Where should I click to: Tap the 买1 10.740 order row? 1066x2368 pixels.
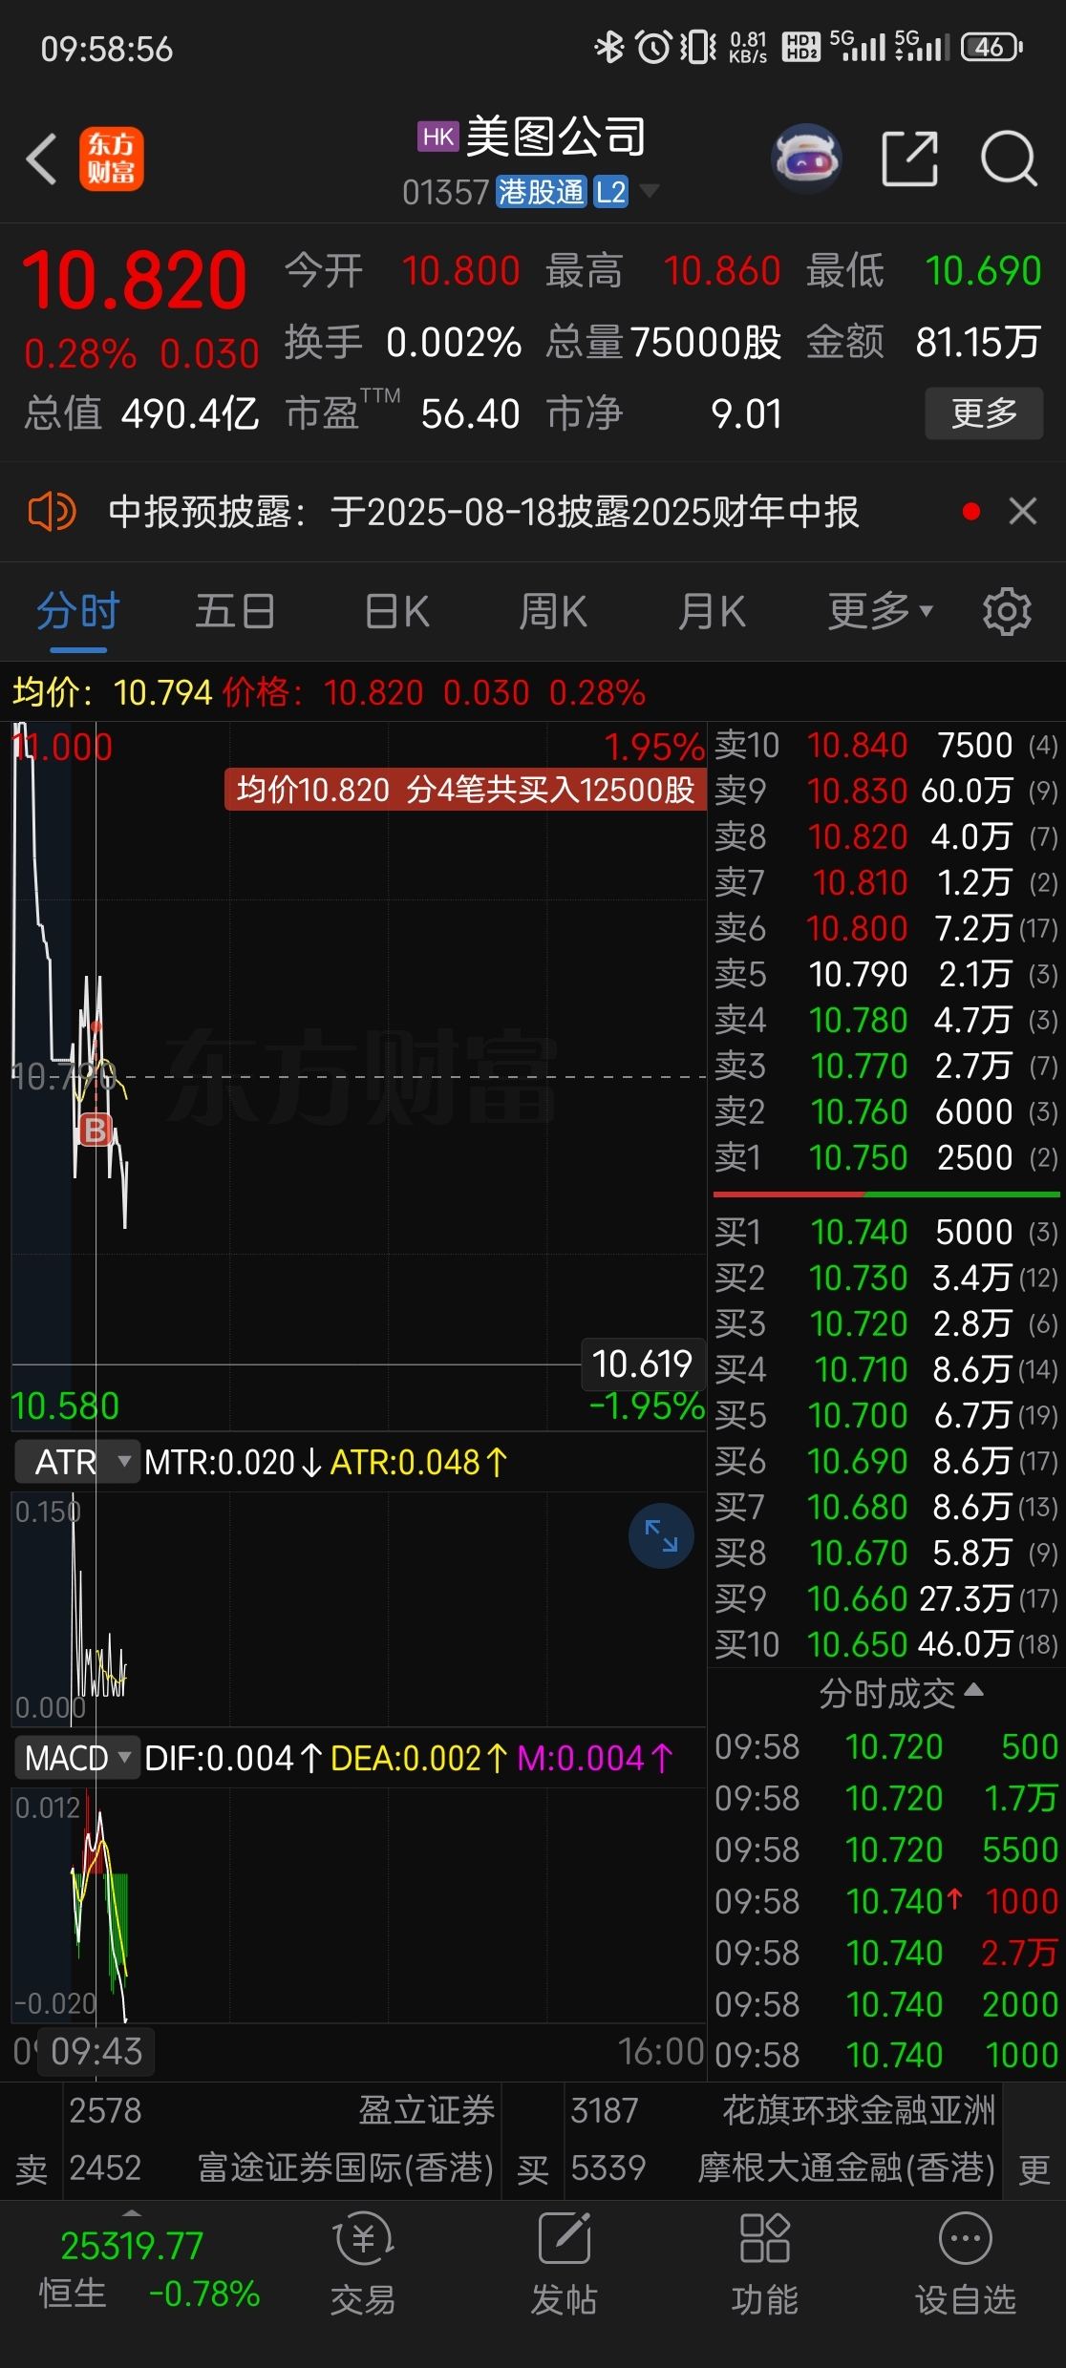click(886, 1232)
